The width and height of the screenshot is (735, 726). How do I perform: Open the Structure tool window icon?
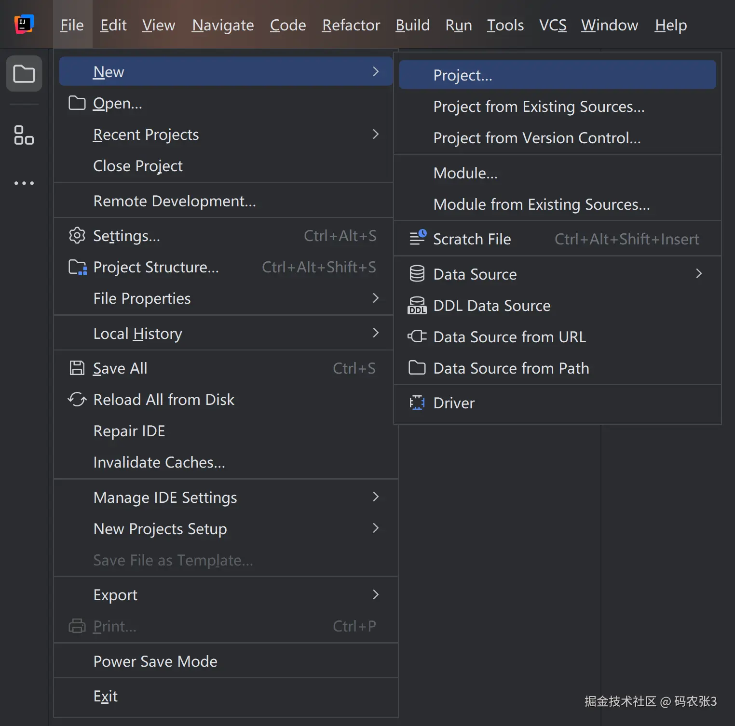[x=24, y=135]
